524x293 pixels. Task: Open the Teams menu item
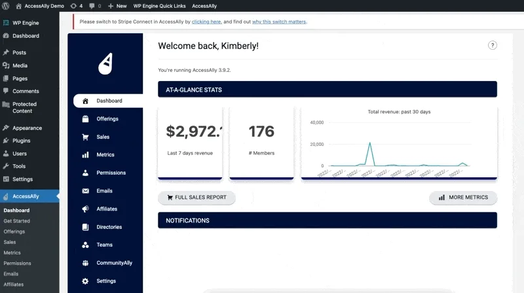pyautogui.click(x=104, y=245)
